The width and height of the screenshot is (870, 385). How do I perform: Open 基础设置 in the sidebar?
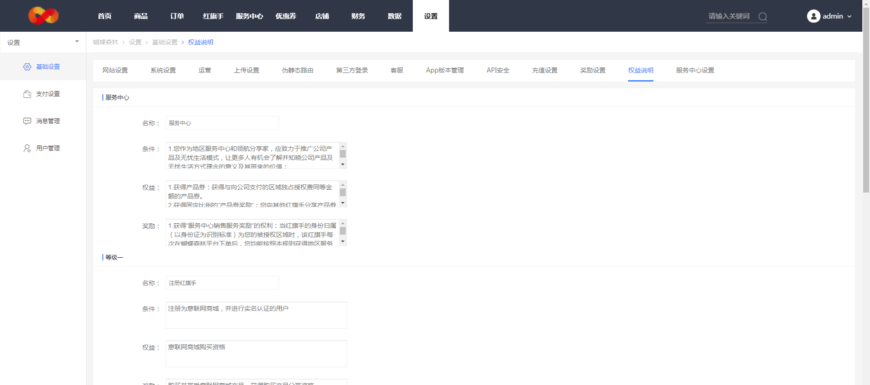(x=43, y=67)
